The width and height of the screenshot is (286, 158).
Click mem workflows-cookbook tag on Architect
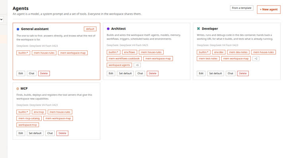click(x=124, y=58)
